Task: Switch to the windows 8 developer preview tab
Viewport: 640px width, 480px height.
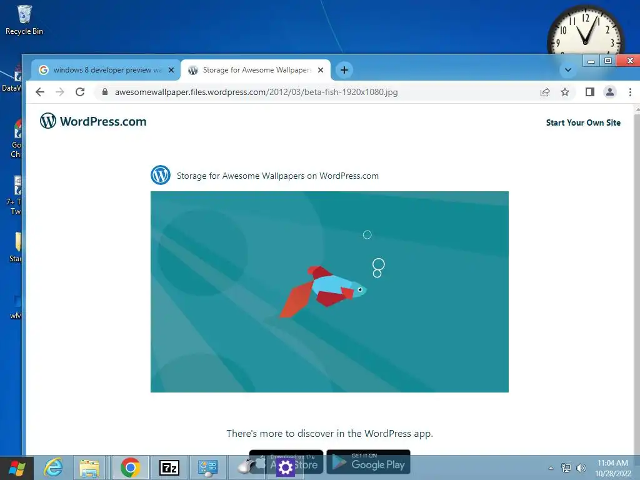Action: click(x=106, y=70)
